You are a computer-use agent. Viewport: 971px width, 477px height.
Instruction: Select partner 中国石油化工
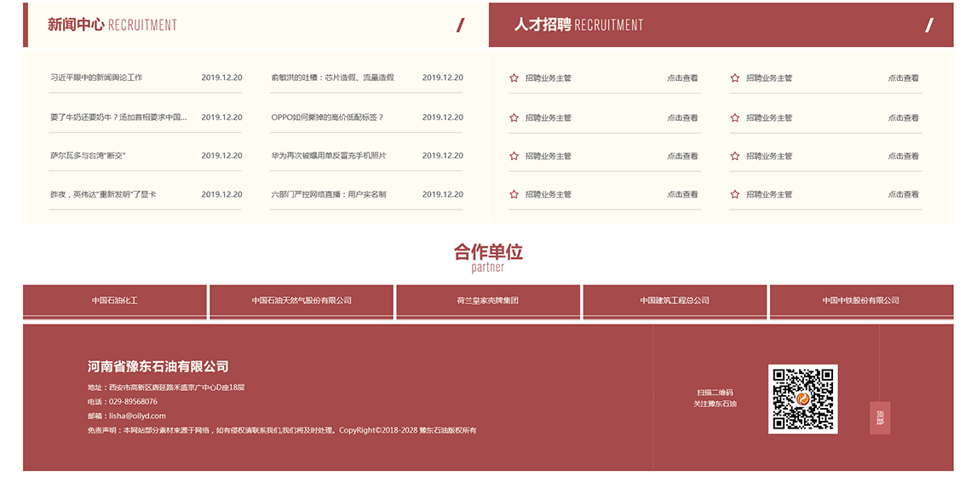[x=115, y=301]
